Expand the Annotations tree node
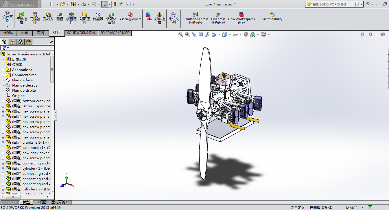This screenshot has height=210, width=389. point(3,70)
